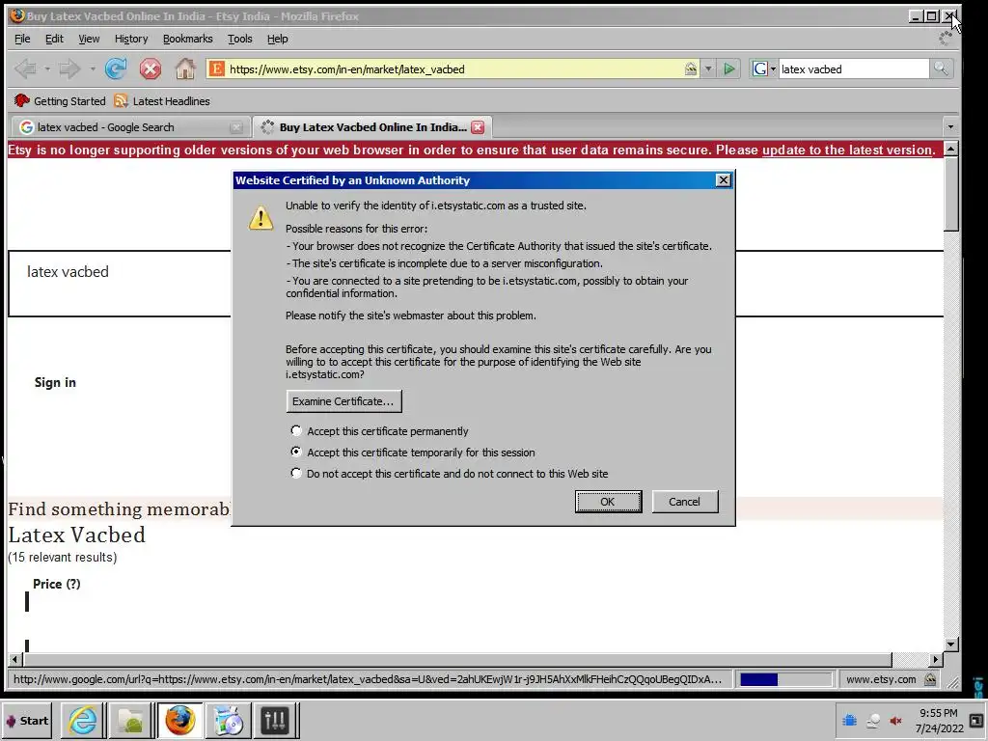This screenshot has height=741, width=988.
Task: Click the status bar lock icon
Action: (x=930, y=679)
